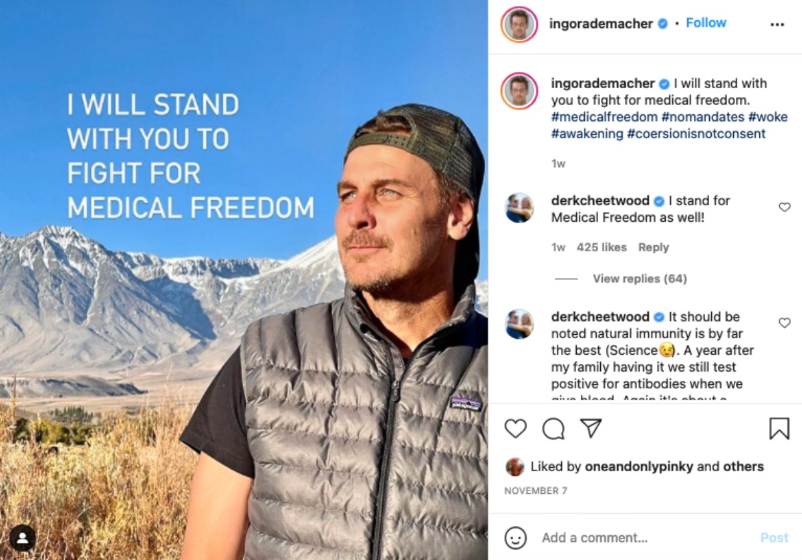The height and width of the screenshot is (560, 802).
Task: Save post with the bookmark icon
Action: point(779,428)
